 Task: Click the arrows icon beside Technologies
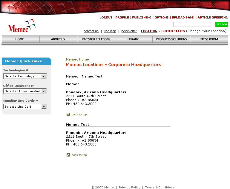(x=27, y=70)
